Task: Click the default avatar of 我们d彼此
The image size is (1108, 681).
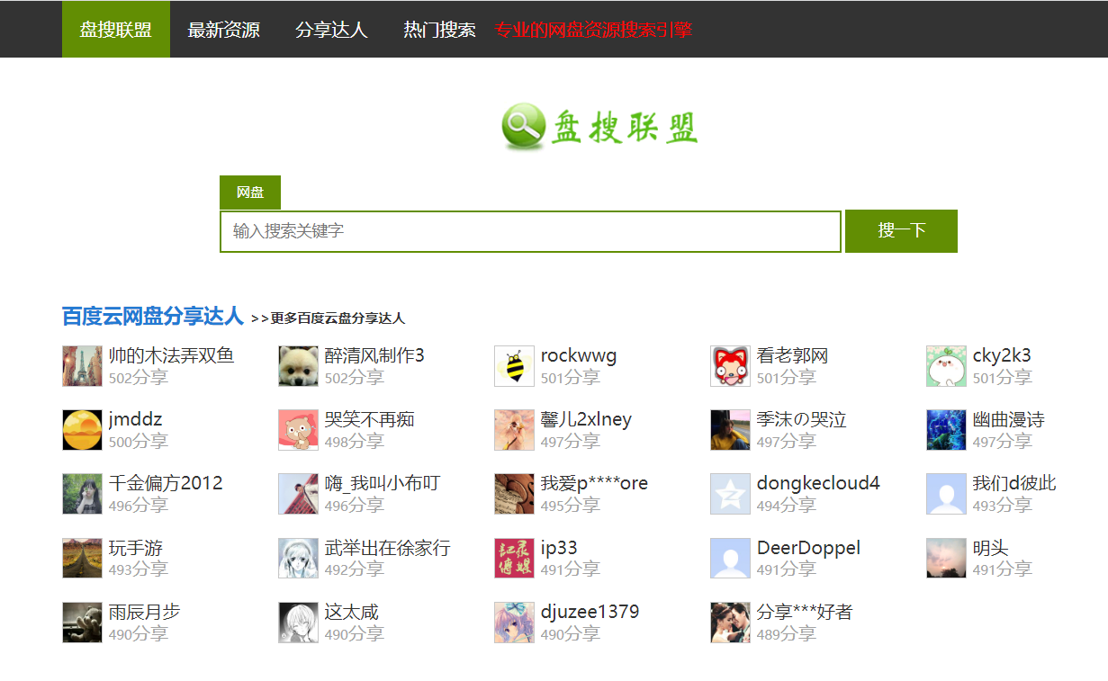Action: pyautogui.click(x=946, y=494)
